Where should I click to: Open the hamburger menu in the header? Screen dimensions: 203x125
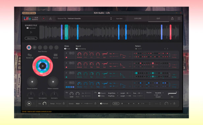point(179,18)
